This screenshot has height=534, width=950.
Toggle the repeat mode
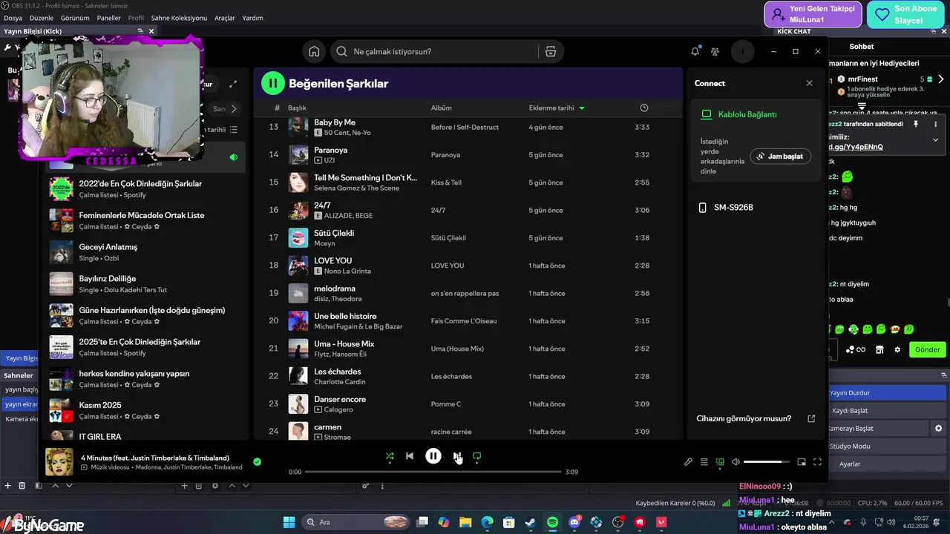tap(477, 456)
